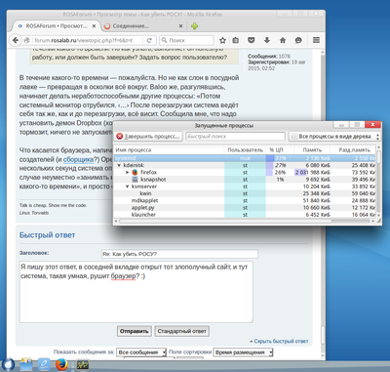
Task: Bookmark this page with the star
Action: (x=222, y=40)
